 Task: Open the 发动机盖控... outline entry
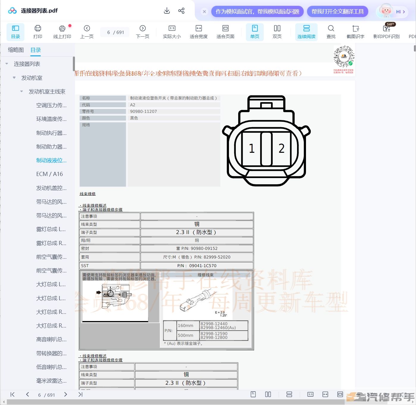[x=51, y=188]
